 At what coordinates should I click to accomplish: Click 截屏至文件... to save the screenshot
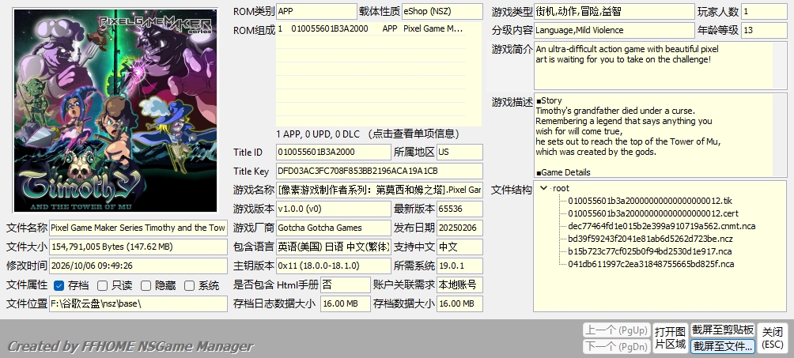[x=723, y=346]
